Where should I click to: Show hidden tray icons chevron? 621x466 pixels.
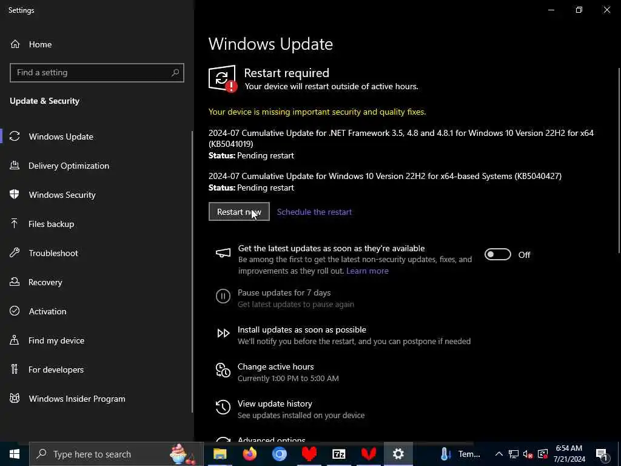tap(499, 454)
